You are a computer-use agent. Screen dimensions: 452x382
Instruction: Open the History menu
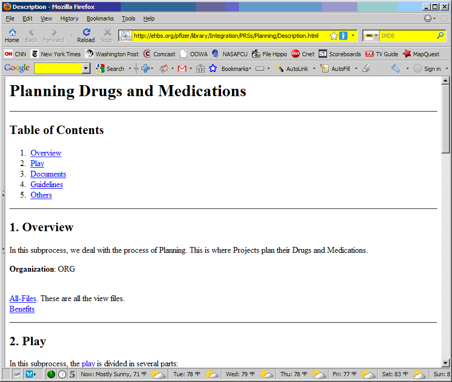point(69,18)
